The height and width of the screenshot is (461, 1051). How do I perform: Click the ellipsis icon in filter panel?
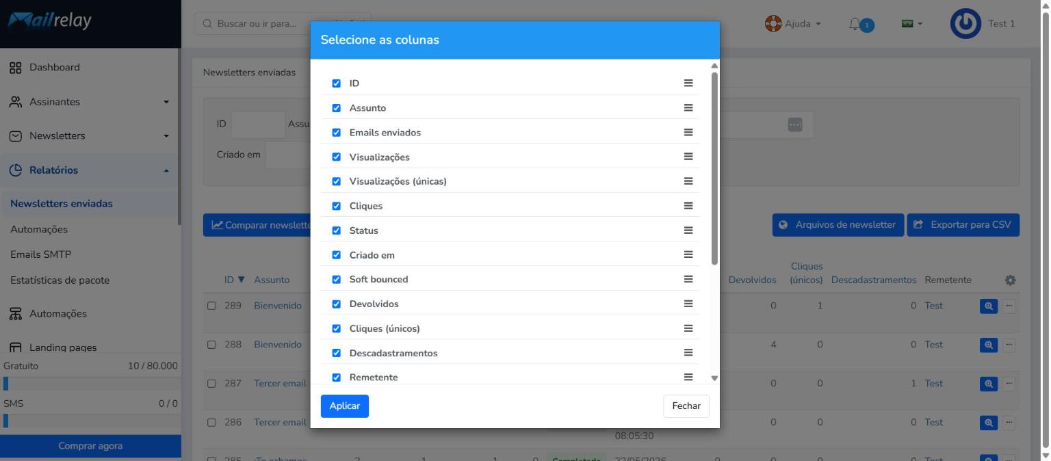click(794, 125)
